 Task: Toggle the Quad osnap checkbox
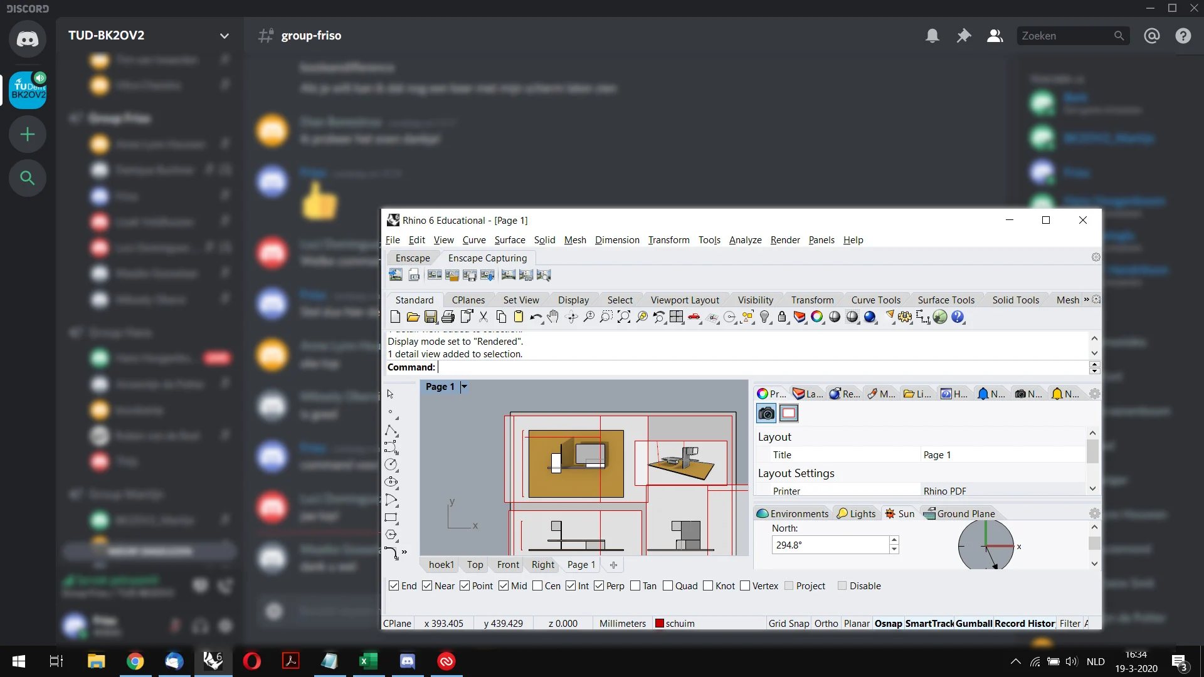[668, 585]
